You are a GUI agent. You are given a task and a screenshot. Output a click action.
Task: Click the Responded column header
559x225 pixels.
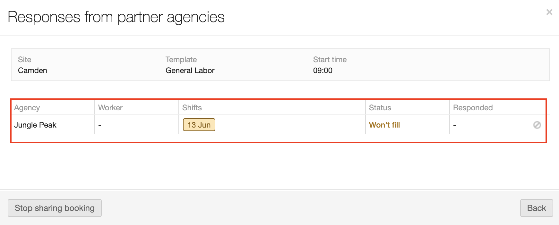point(473,108)
